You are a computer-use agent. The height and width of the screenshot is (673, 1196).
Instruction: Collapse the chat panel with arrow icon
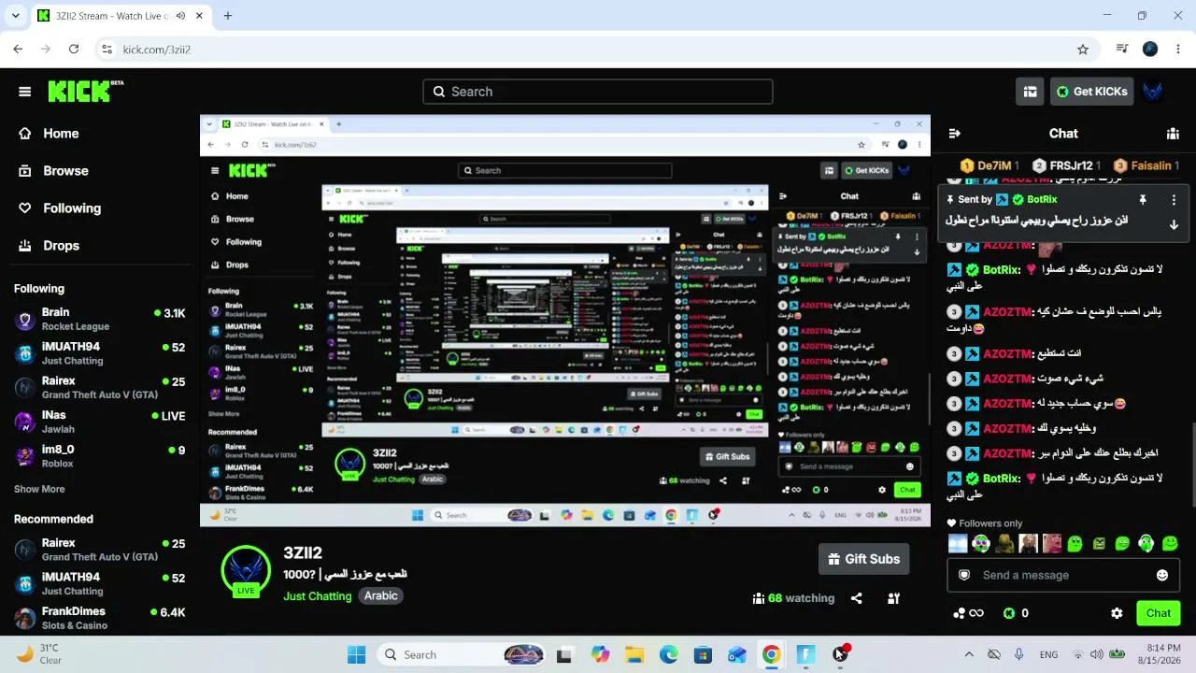(x=954, y=134)
